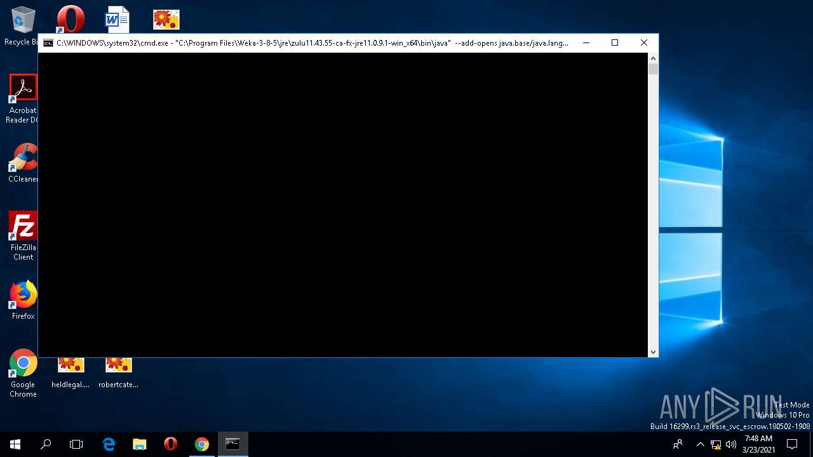Open the volume tray icon

731,444
